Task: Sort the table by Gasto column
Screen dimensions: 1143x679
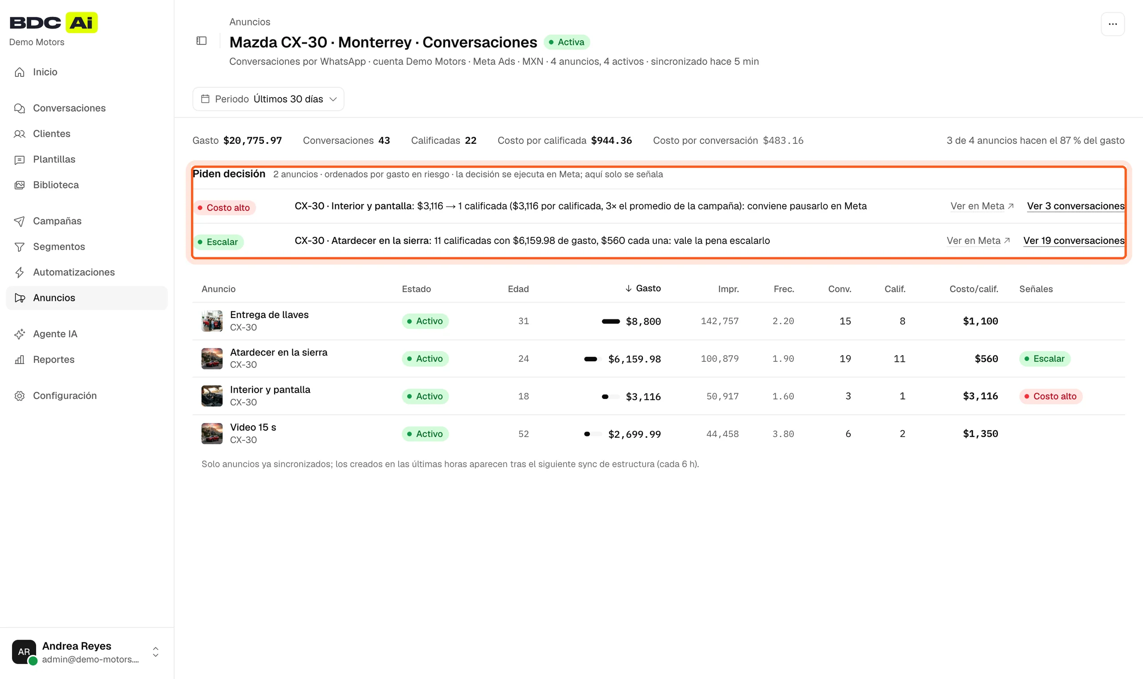Action: point(643,288)
